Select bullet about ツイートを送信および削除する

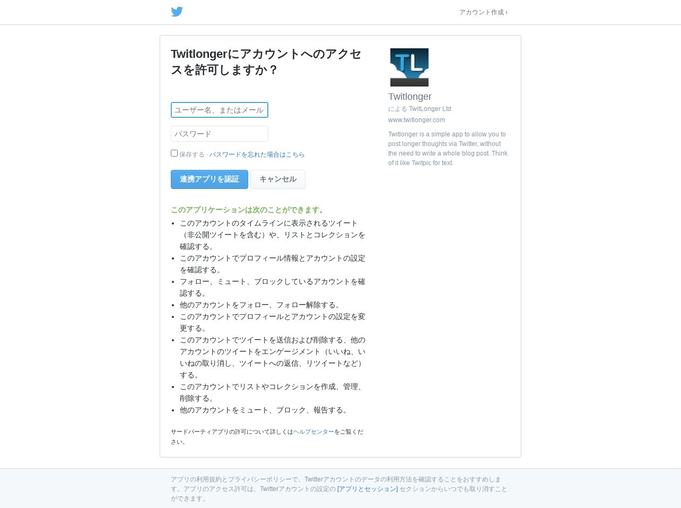[x=273, y=357]
